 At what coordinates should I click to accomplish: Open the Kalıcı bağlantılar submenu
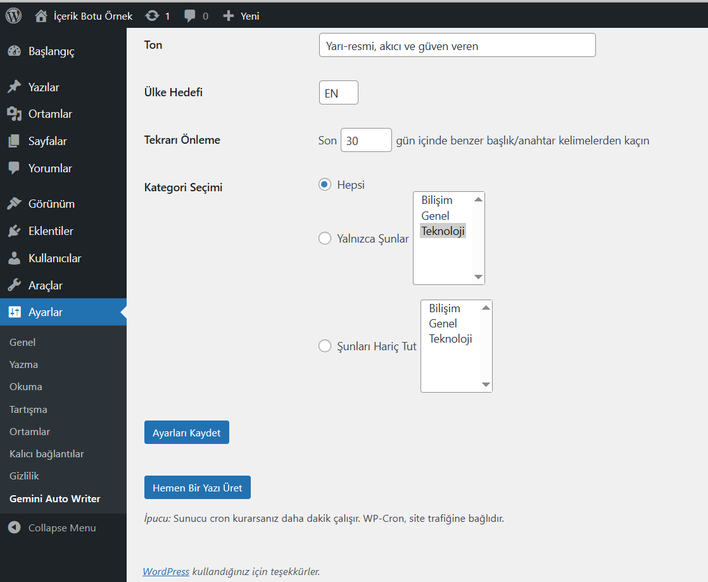pyautogui.click(x=46, y=454)
